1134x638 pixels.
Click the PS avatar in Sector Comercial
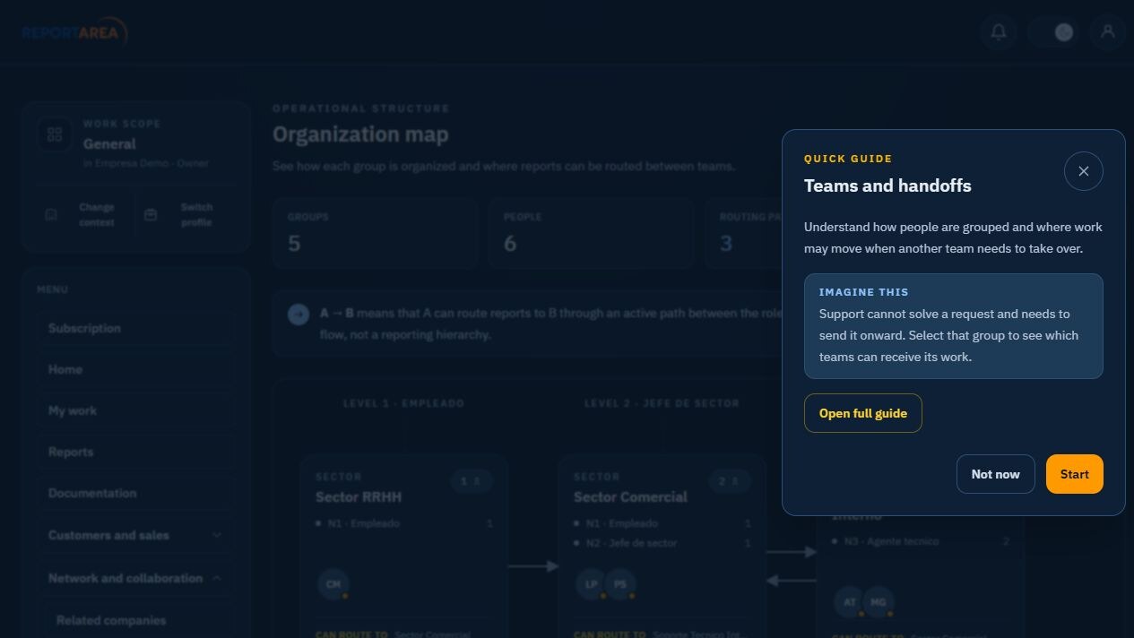point(619,584)
